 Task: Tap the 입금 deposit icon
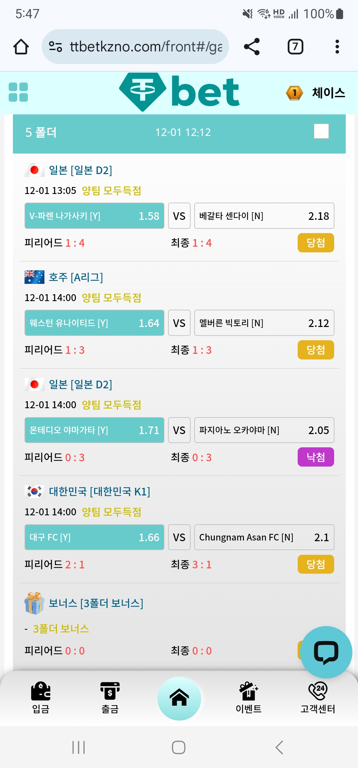point(41,698)
